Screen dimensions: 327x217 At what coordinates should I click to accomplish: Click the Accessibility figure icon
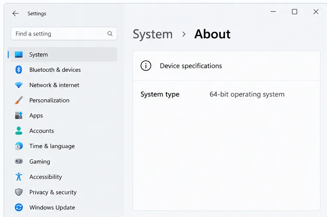click(x=19, y=177)
